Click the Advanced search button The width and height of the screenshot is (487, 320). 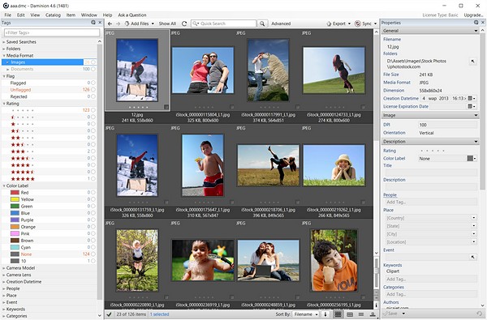[281, 23]
